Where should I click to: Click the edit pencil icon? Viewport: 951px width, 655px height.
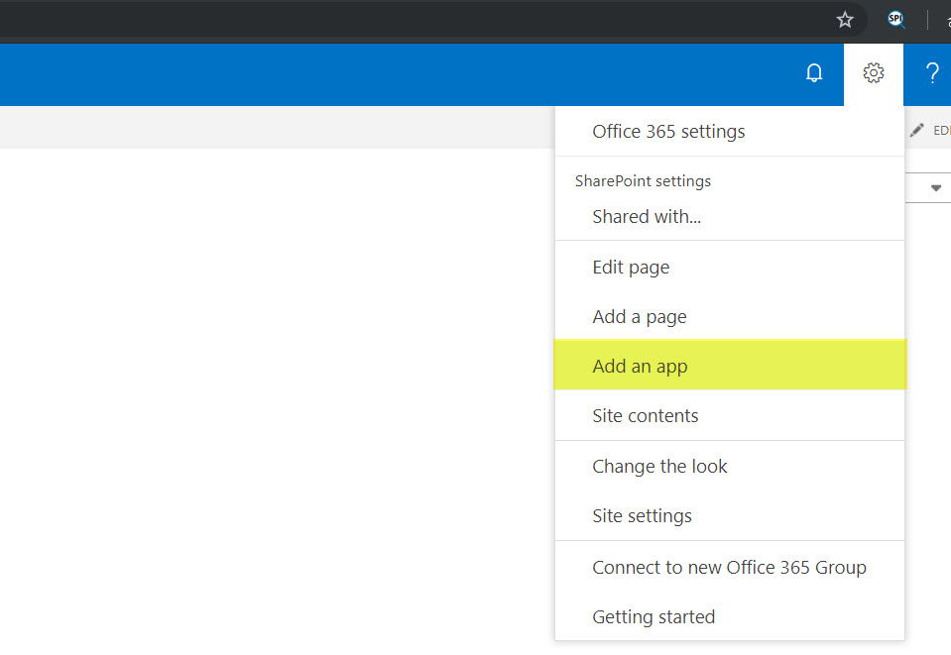917,130
